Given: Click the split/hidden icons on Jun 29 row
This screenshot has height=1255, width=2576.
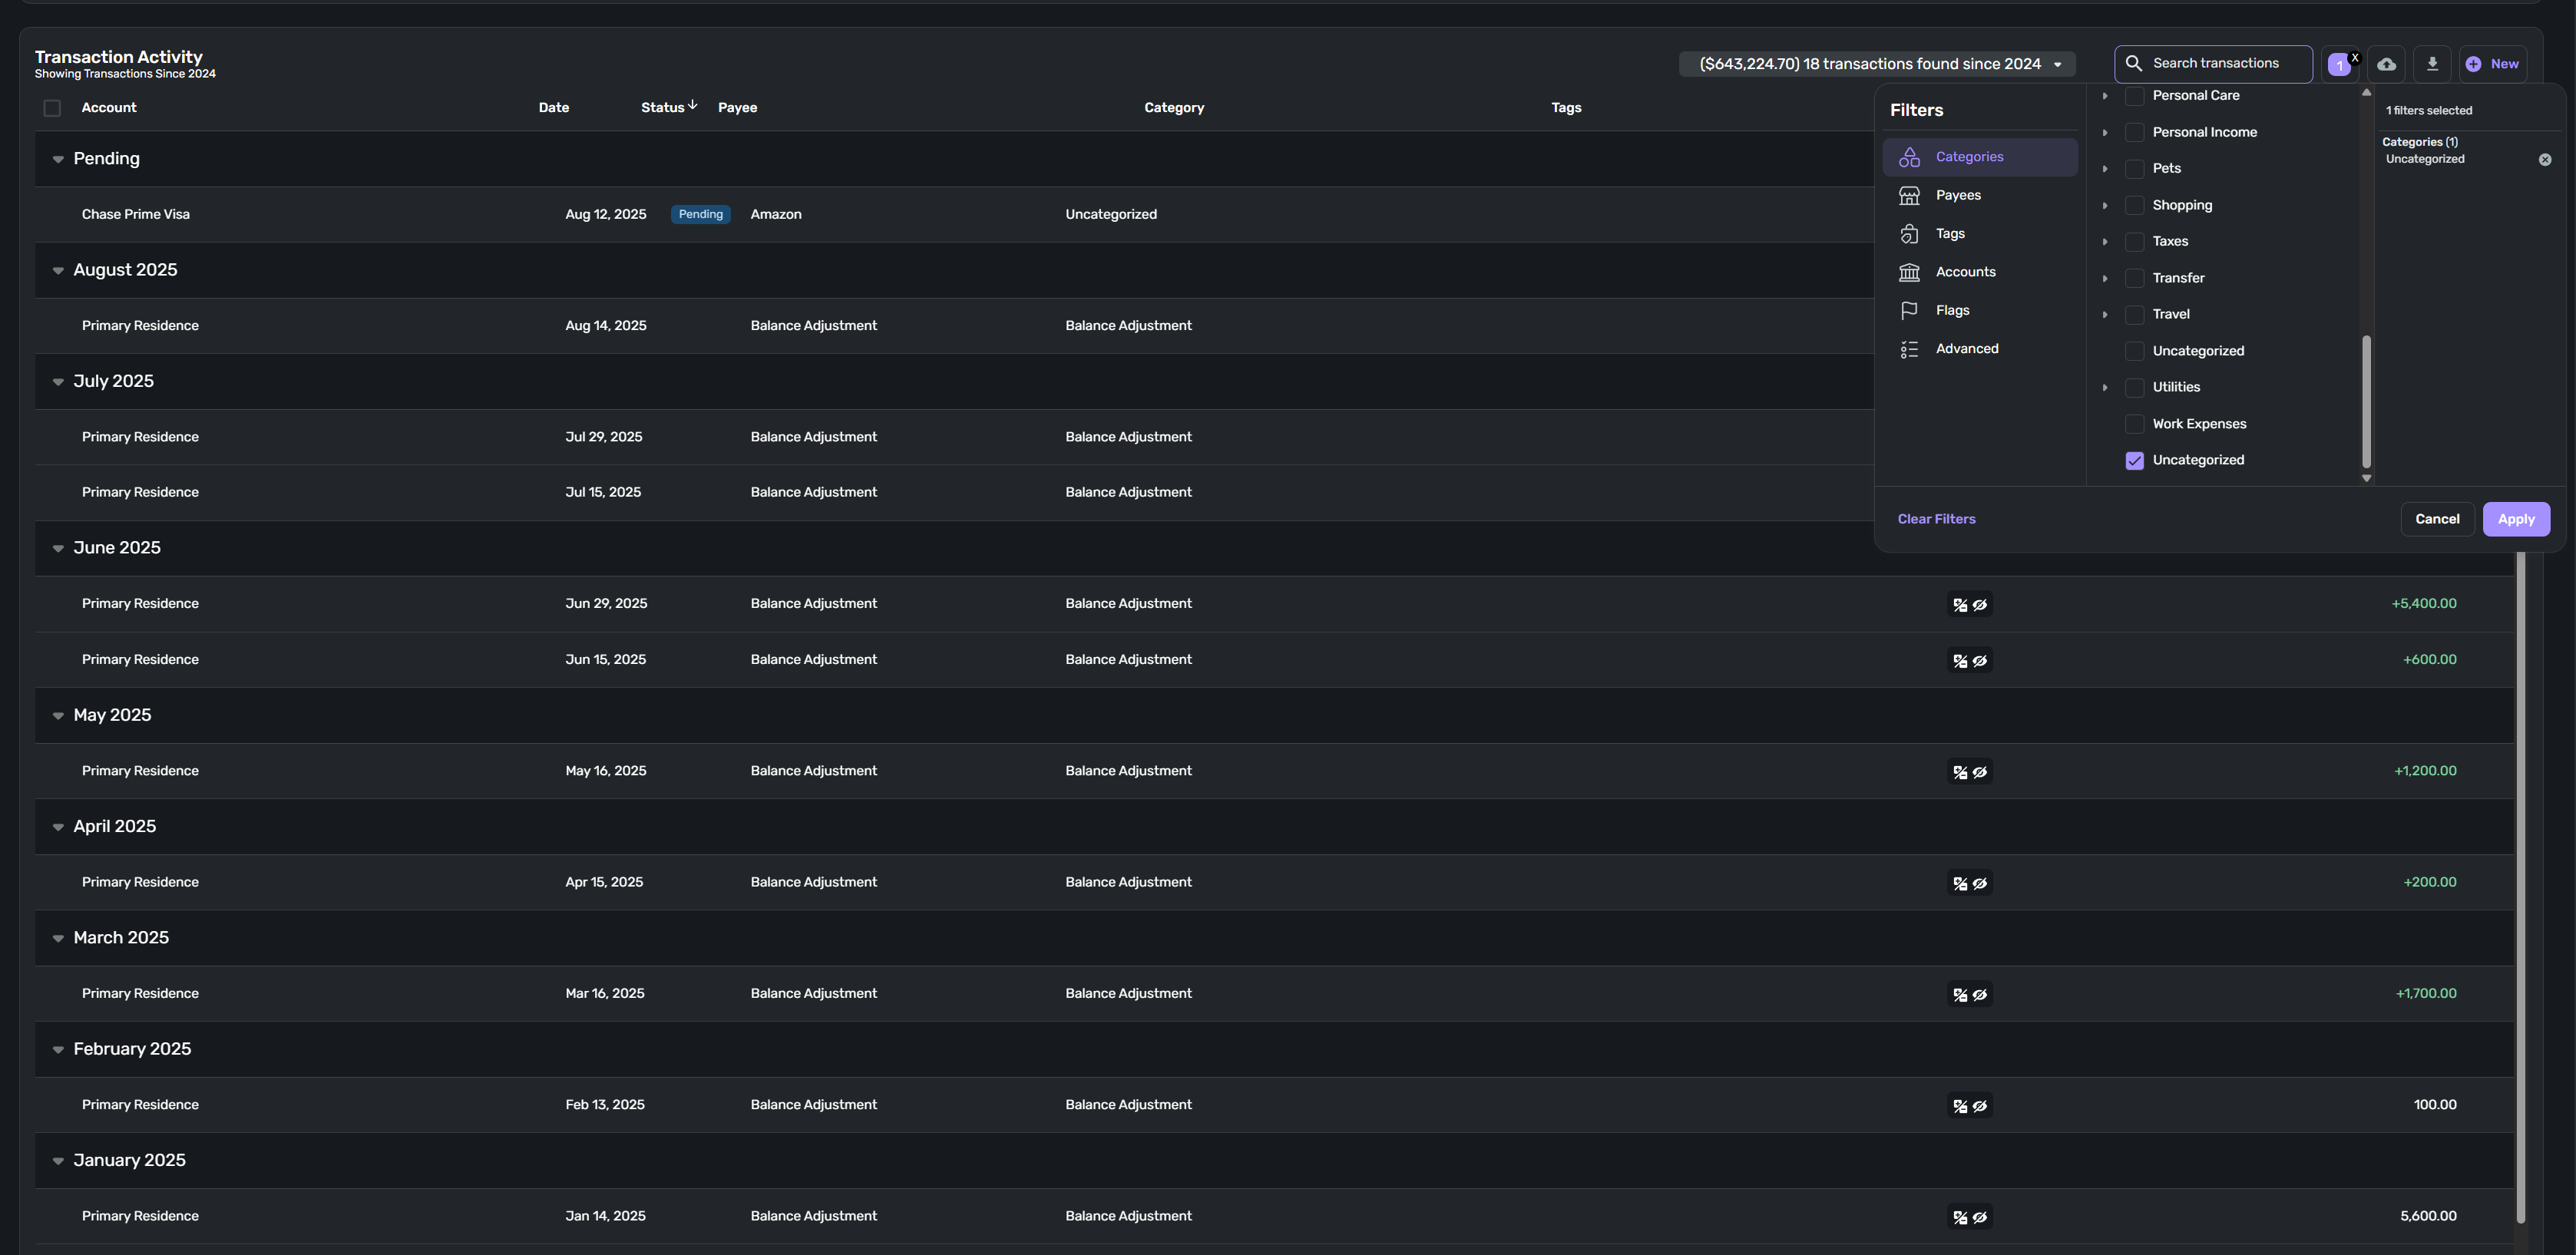Looking at the screenshot, I should (1969, 604).
